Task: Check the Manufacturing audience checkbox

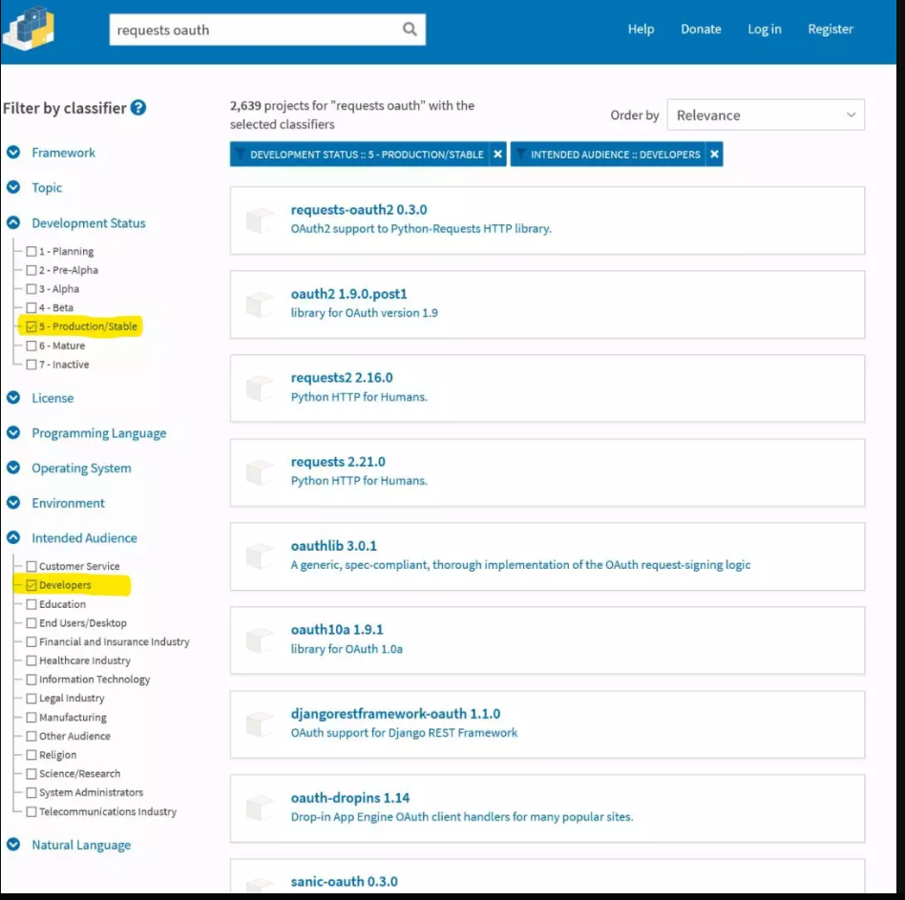Action: click(x=32, y=717)
